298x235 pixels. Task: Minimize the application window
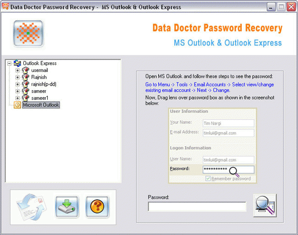[x=271, y=7]
